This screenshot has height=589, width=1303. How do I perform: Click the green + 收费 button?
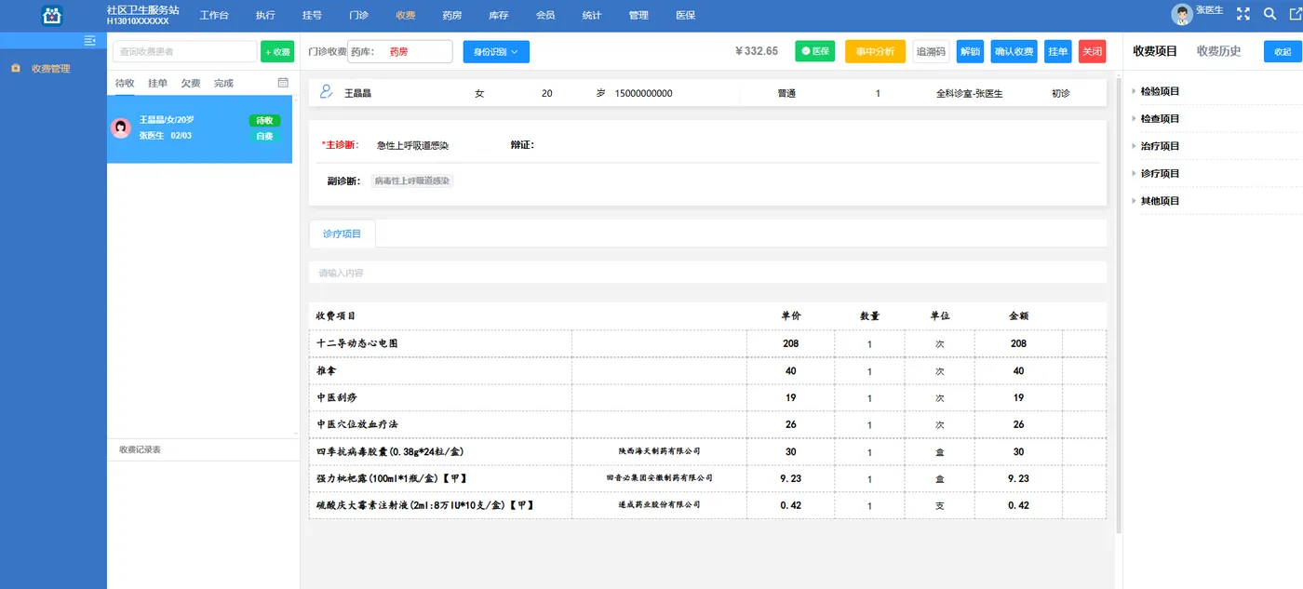tap(277, 52)
